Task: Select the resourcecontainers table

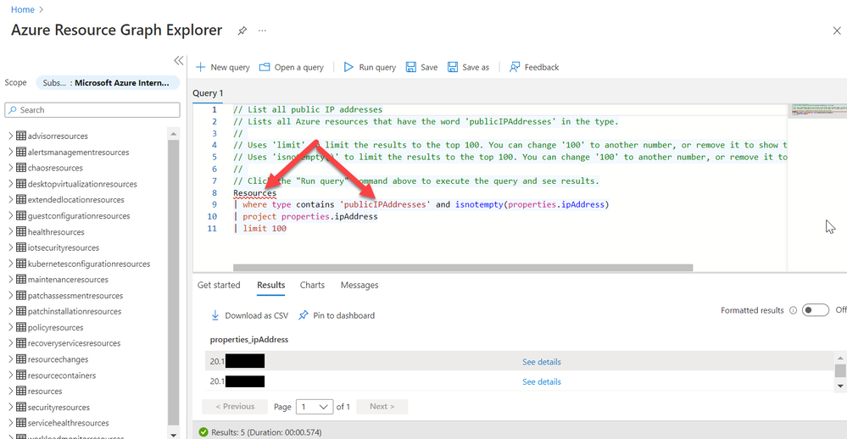Action: click(x=62, y=375)
